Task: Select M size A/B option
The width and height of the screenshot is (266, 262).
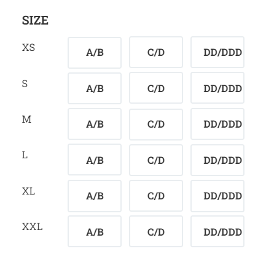Action: point(95,124)
